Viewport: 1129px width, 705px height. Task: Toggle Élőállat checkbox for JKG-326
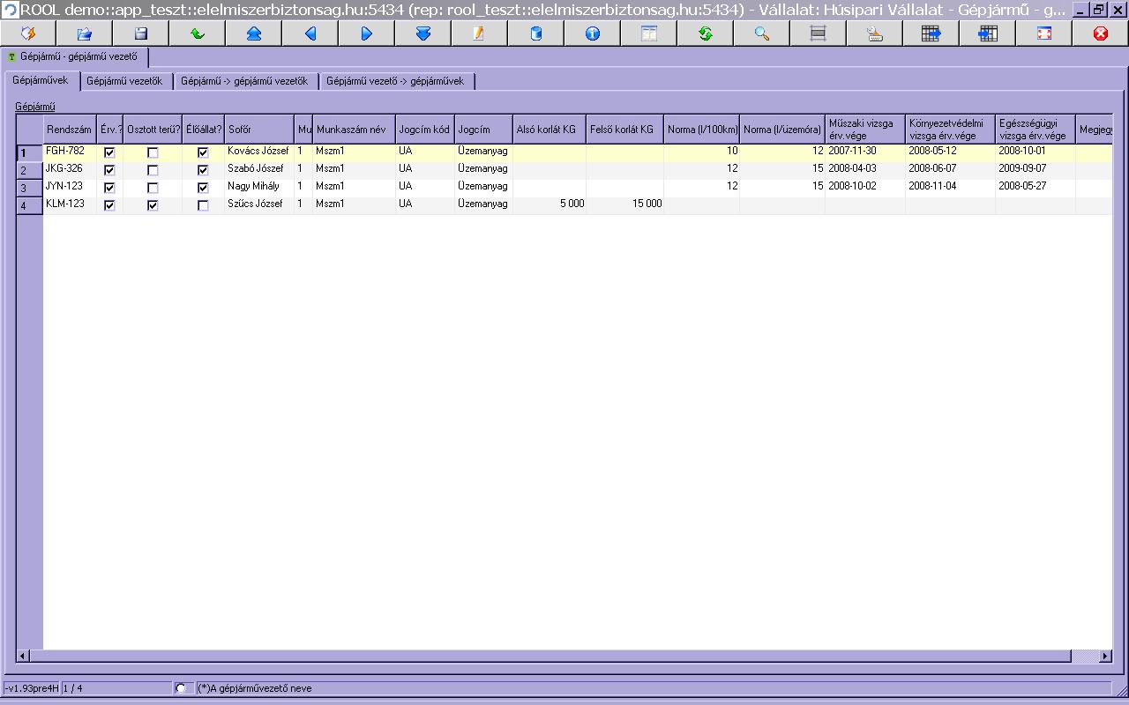[x=203, y=170]
